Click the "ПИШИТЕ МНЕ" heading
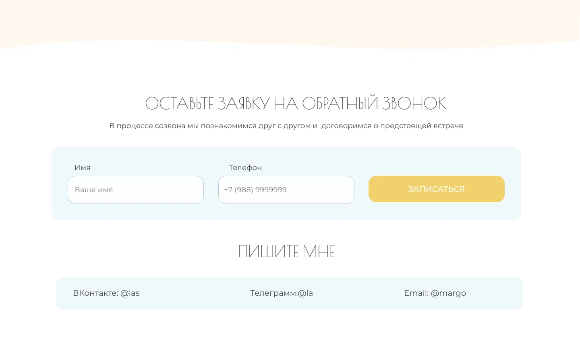 point(286,251)
